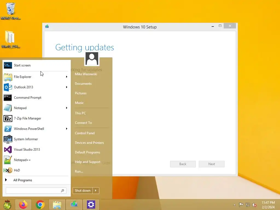
Task: Launch Visual Studio 2013 icon
Action: (8, 150)
